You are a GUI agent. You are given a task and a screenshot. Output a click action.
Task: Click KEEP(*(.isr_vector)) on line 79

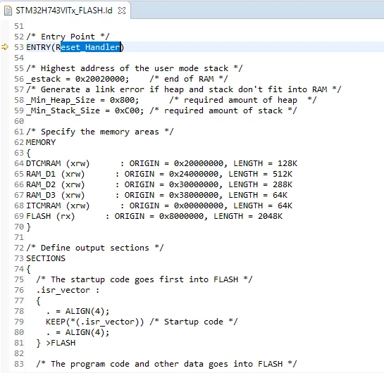(95, 322)
